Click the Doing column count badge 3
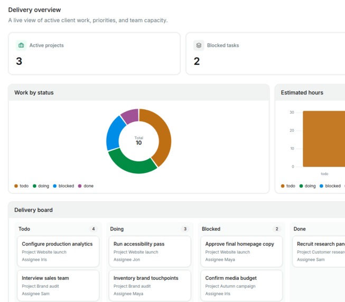The image size is (345, 302). click(x=185, y=229)
